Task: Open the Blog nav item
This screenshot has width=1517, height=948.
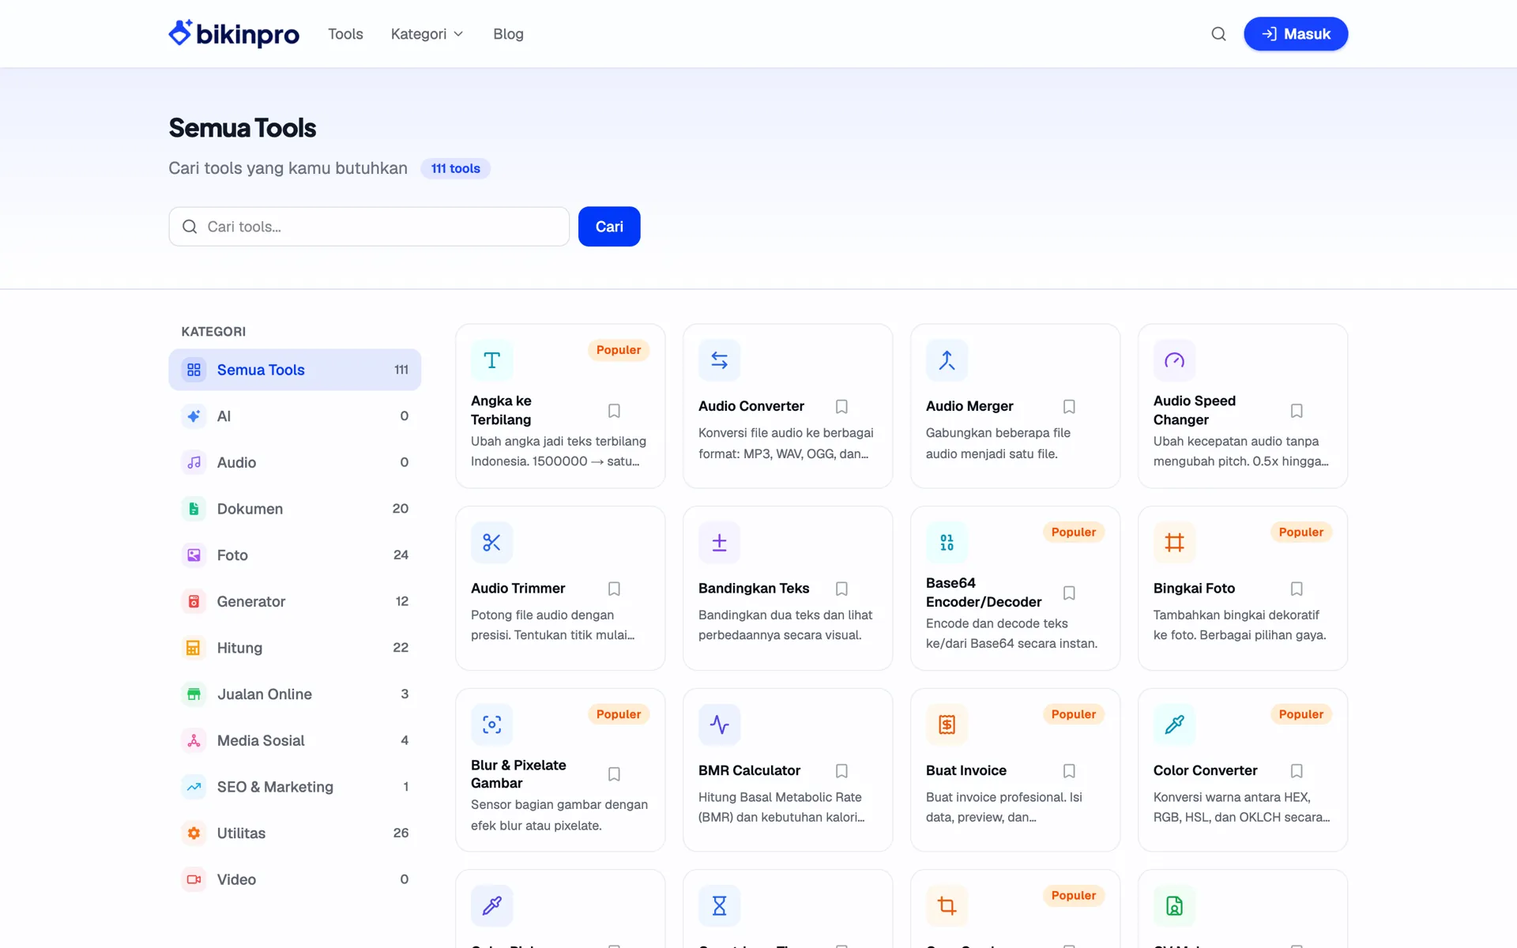Action: tap(508, 34)
